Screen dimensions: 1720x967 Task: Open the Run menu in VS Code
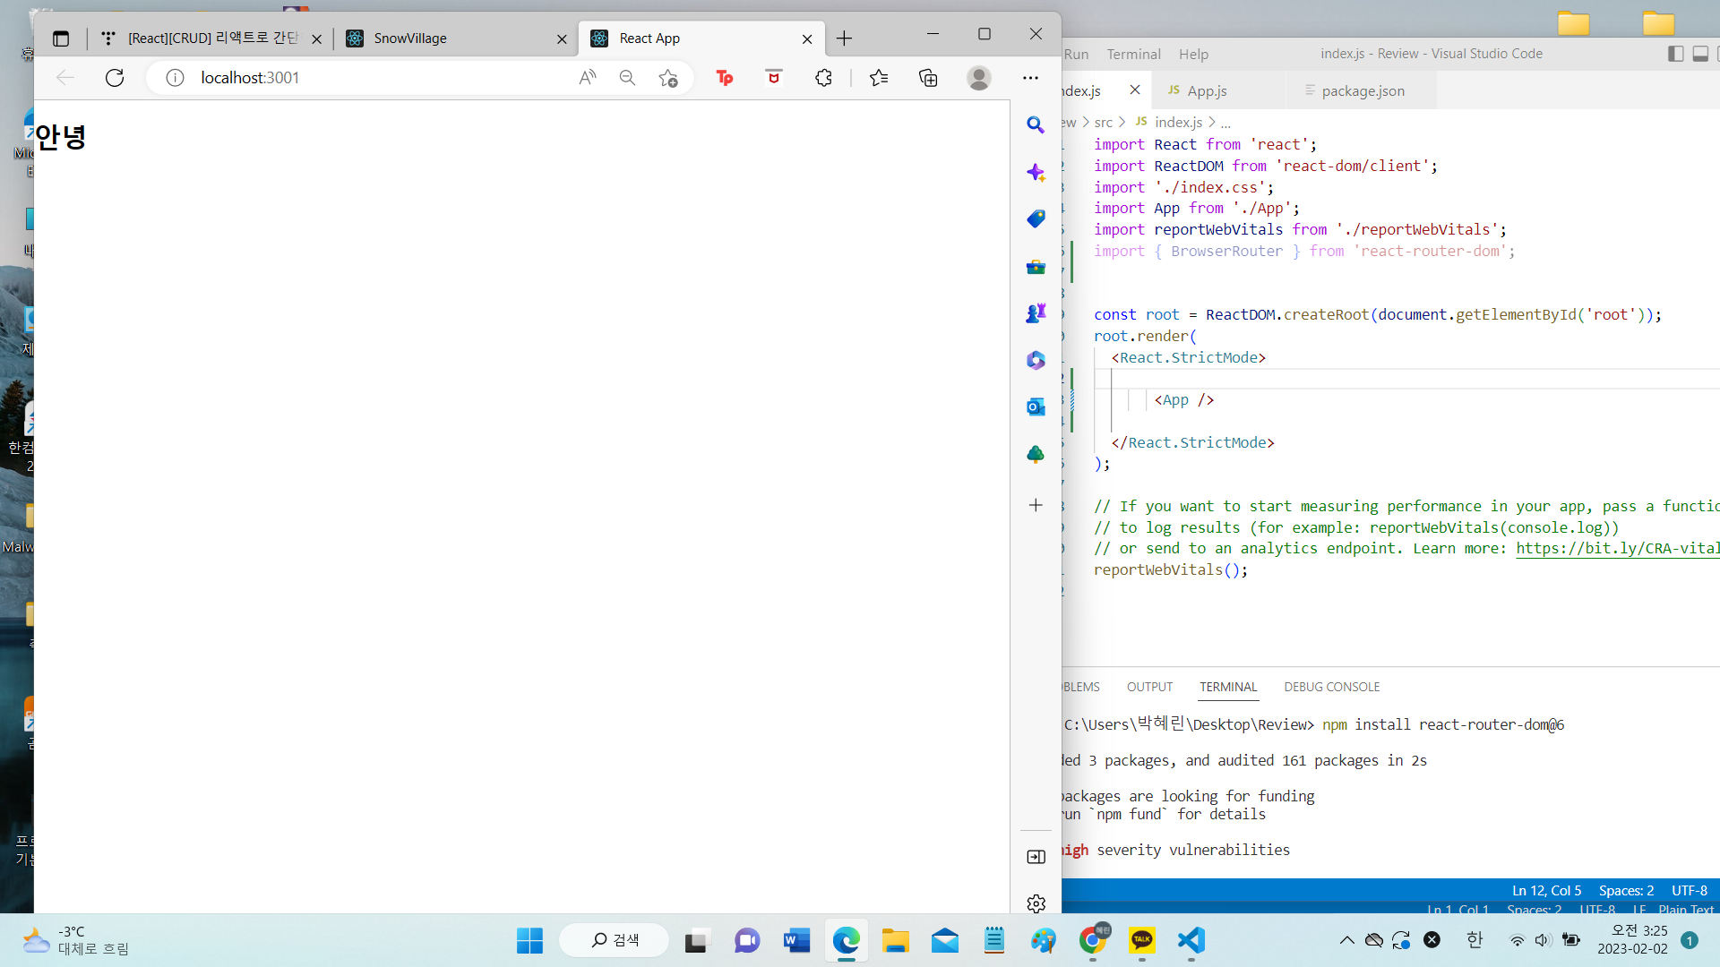1076,54
